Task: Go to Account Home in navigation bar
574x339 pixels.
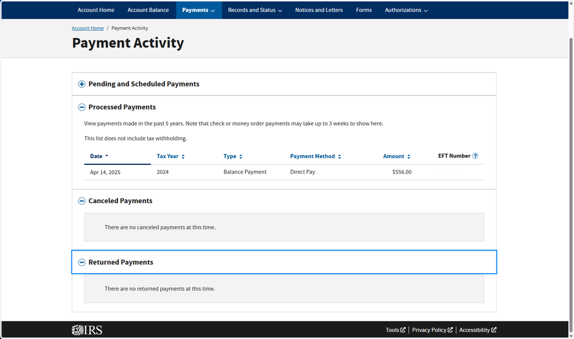Action: (x=96, y=10)
